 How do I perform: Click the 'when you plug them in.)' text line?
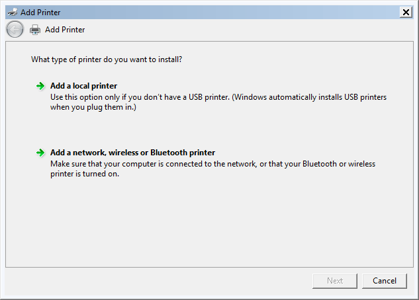pos(93,107)
